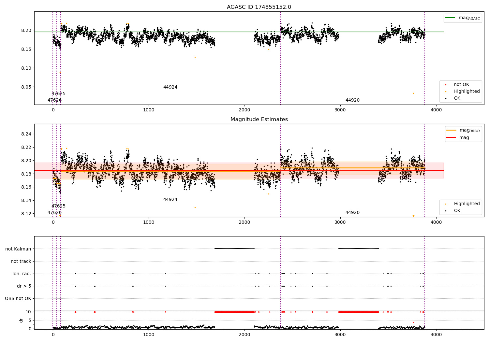This screenshot has height=342, width=489.
Task: Click the orange line sample in the mag OBSID legend
Action: tap(451, 130)
